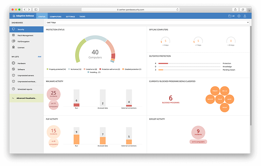This screenshot has height=166, width=261.
Task: Click the Full Encryption lock icon
Action: point(14,41)
